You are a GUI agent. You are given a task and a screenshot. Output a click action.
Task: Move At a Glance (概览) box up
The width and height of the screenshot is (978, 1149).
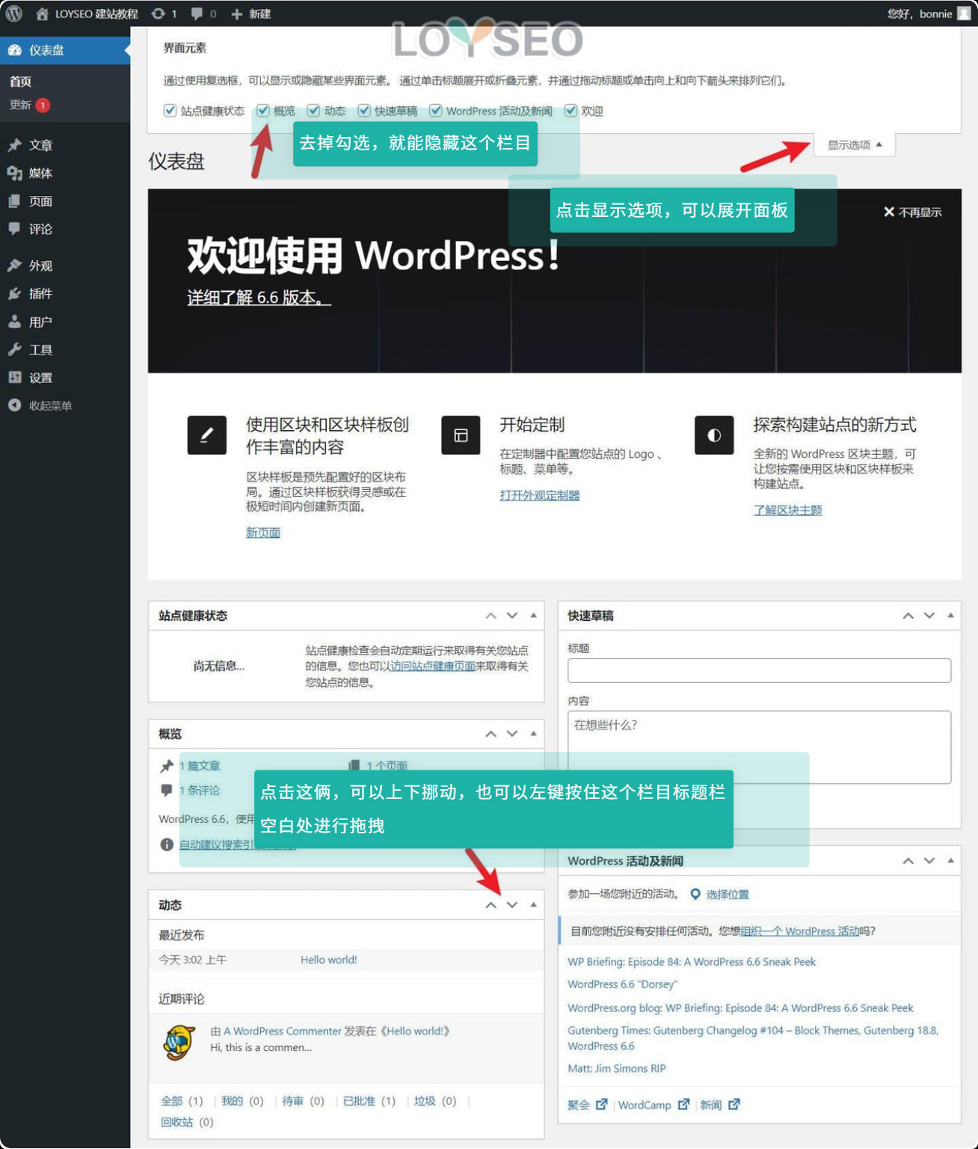click(490, 734)
